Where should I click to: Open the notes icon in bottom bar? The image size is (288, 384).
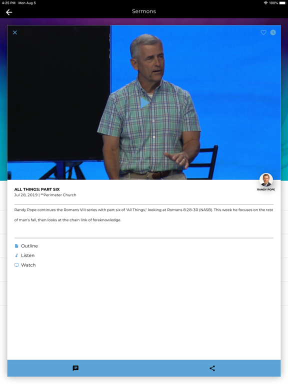click(x=75, y=368)
